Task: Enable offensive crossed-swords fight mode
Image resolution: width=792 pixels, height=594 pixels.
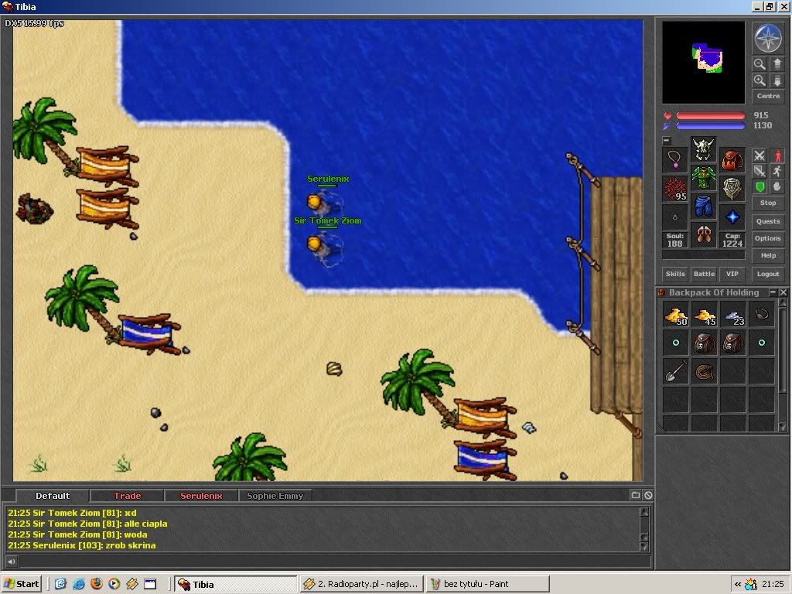Action: [x=760, y=155]
